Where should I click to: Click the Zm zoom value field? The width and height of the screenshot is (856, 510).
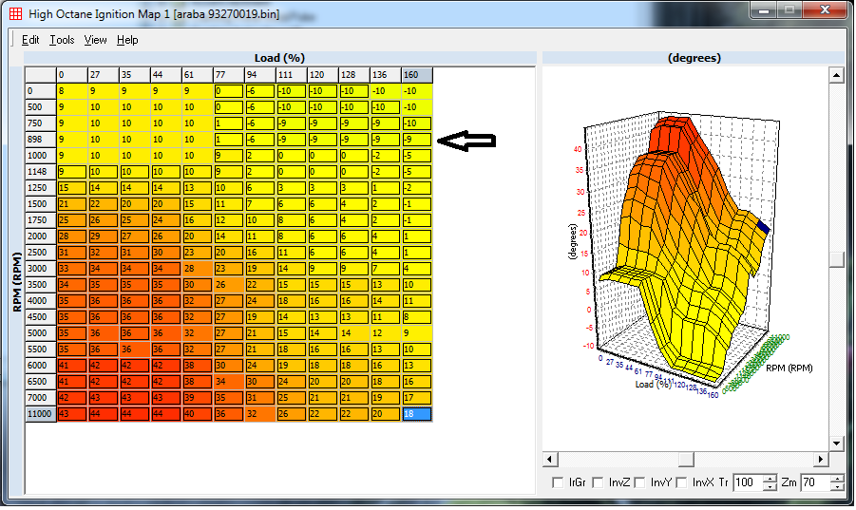click(814, 483)
